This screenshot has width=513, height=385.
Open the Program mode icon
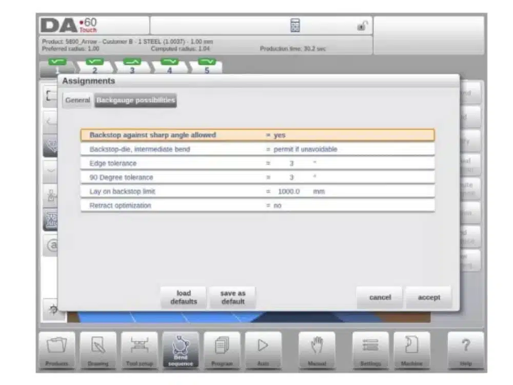point(222,351)
